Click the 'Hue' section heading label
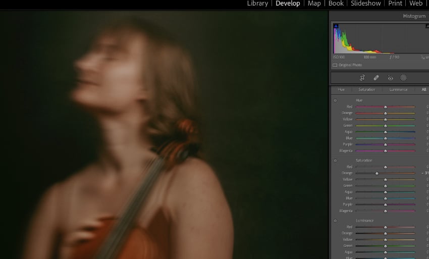The height and width of the screenshot is (259, 429). [x=359, y=100]
